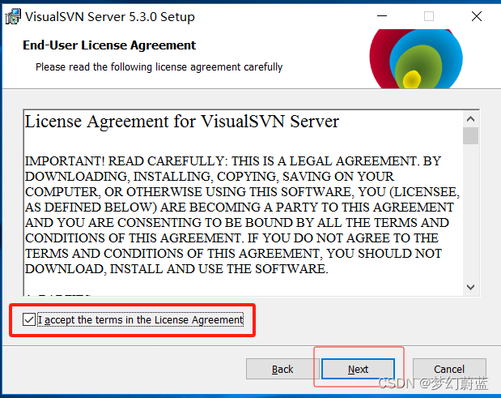This screenshot has width=501, height=398.
Task: Click the license scrollbar thumb
Action: pos(470,135)
